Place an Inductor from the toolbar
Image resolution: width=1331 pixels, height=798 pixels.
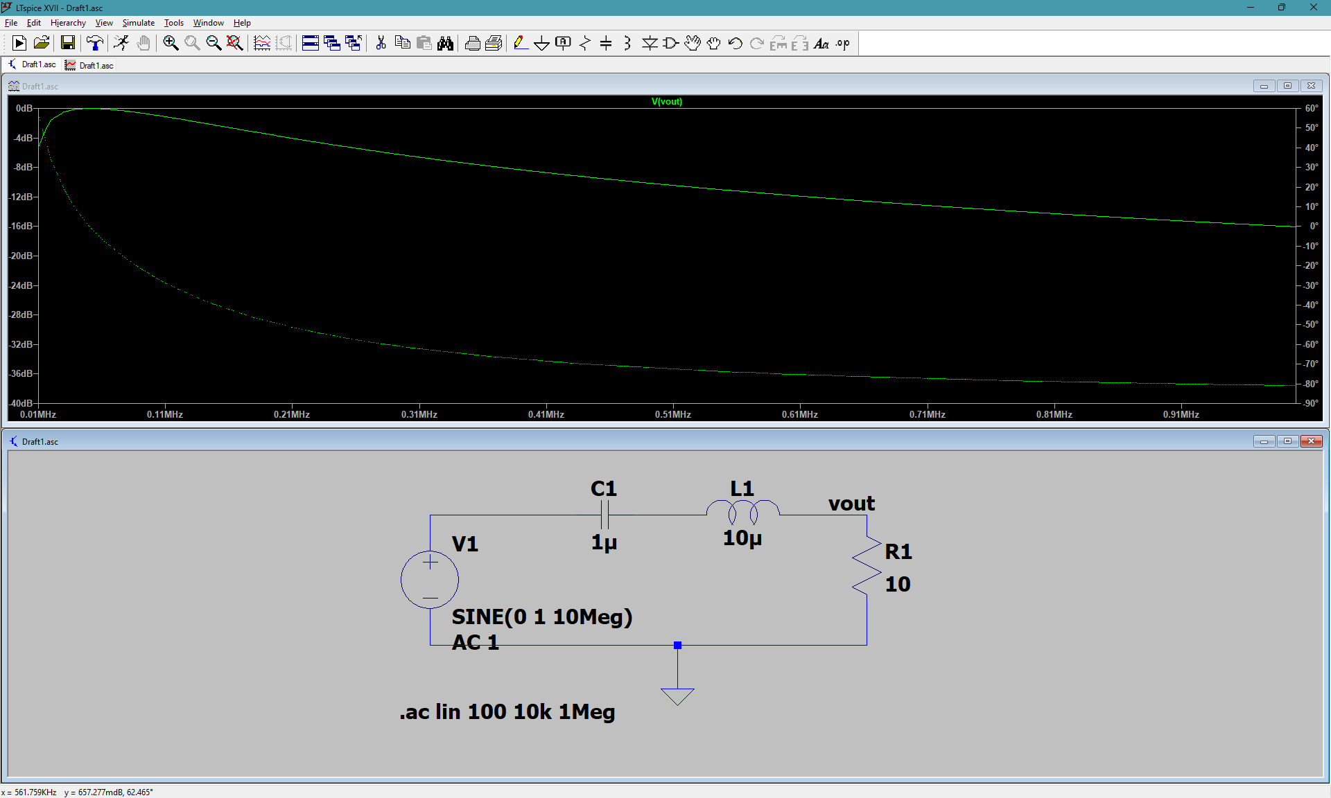(x=627, y=43)
